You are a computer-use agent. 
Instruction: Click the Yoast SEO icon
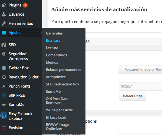4,45
